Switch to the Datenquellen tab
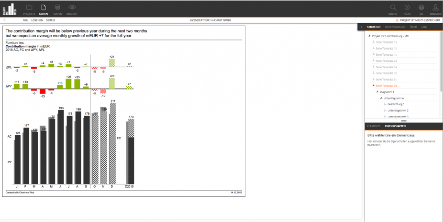443x222 pixels. (x=394, y=27)
